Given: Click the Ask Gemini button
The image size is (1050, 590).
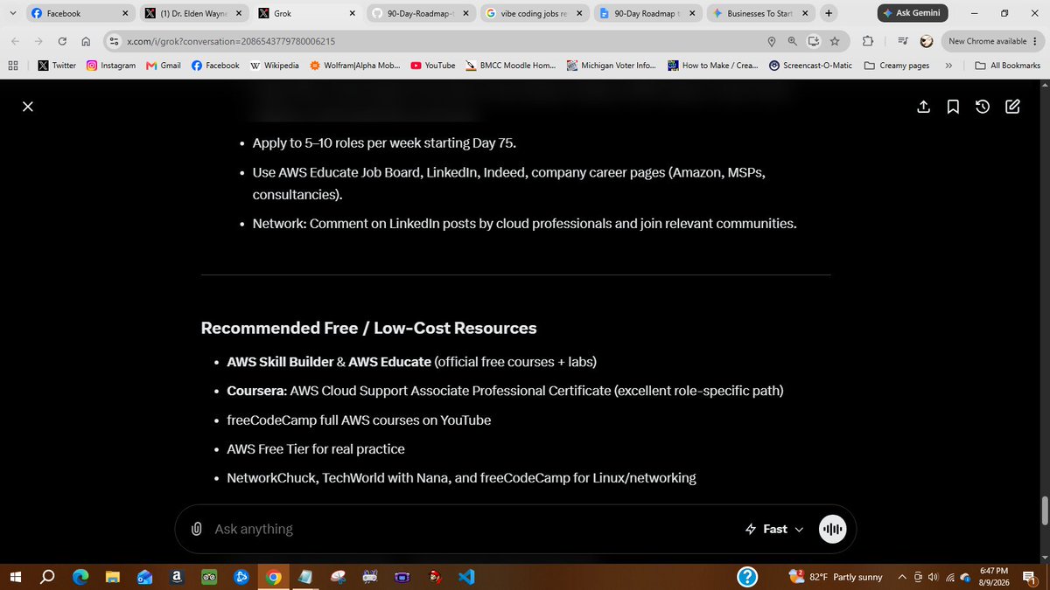Looking at the screenshot, I should 911,13.
